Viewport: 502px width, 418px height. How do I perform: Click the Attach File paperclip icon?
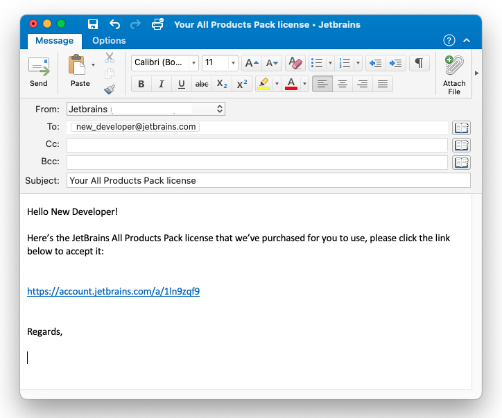pyautogui.click(x=454, y=67)
